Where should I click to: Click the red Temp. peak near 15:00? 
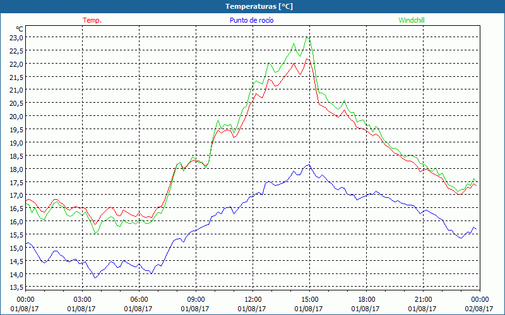307,59
